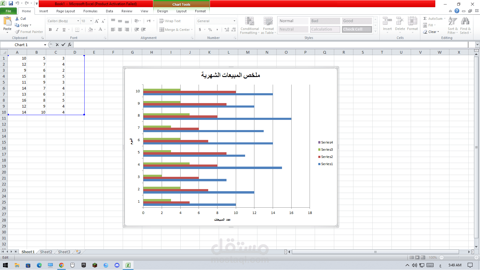The image size is (480, 270).
Task: Switch to the Formulas tab
Action: tap(90, 11)
